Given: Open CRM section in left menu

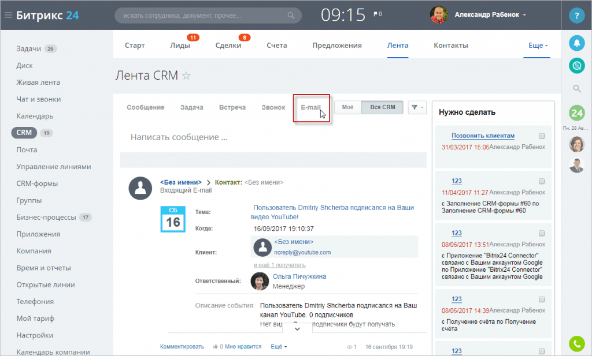Looking at the screenshot, I should 24,133.
